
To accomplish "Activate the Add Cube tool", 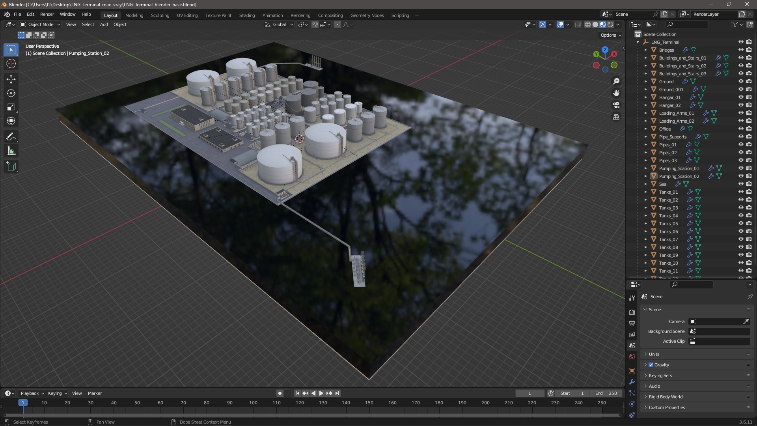I will [11, 166].
